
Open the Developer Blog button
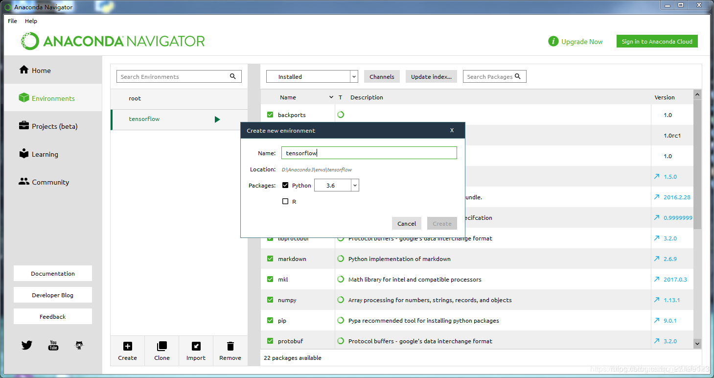[x=53, y=295]
